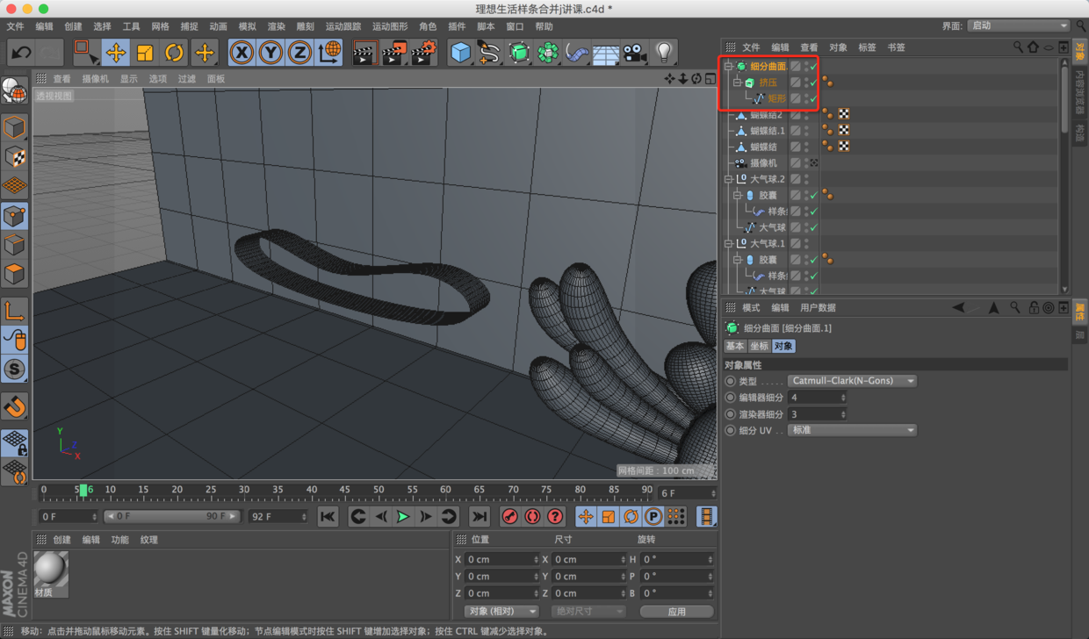Enable the Axis modification tool
This screenshot has width=1089, height=639.
point(14,311)
